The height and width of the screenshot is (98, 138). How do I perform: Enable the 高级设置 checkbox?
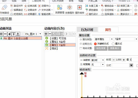81,48
